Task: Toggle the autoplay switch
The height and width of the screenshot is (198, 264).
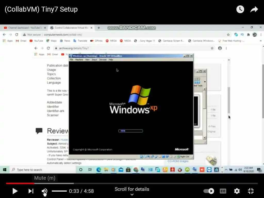Action: point(209,191)
